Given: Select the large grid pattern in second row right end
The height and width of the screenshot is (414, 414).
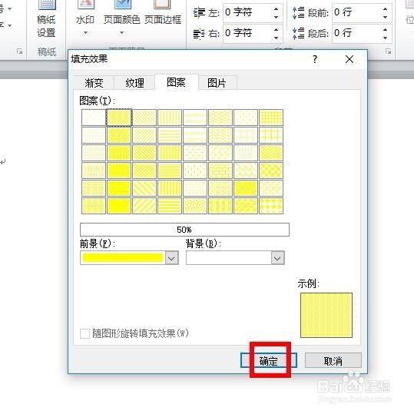Looking at the screenshot, I should coord(271,135).
